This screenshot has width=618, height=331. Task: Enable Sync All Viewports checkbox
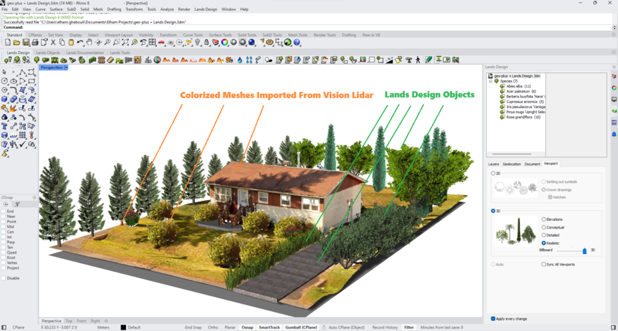[x=544, y=264]
